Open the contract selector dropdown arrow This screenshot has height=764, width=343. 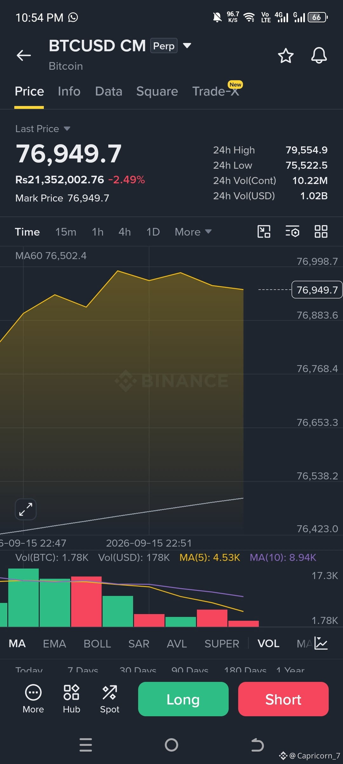click(187, 46)
